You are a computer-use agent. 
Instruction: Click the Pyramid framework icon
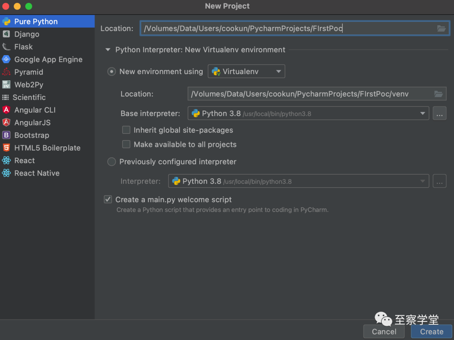pyautogui.click(x=6, y=72)
